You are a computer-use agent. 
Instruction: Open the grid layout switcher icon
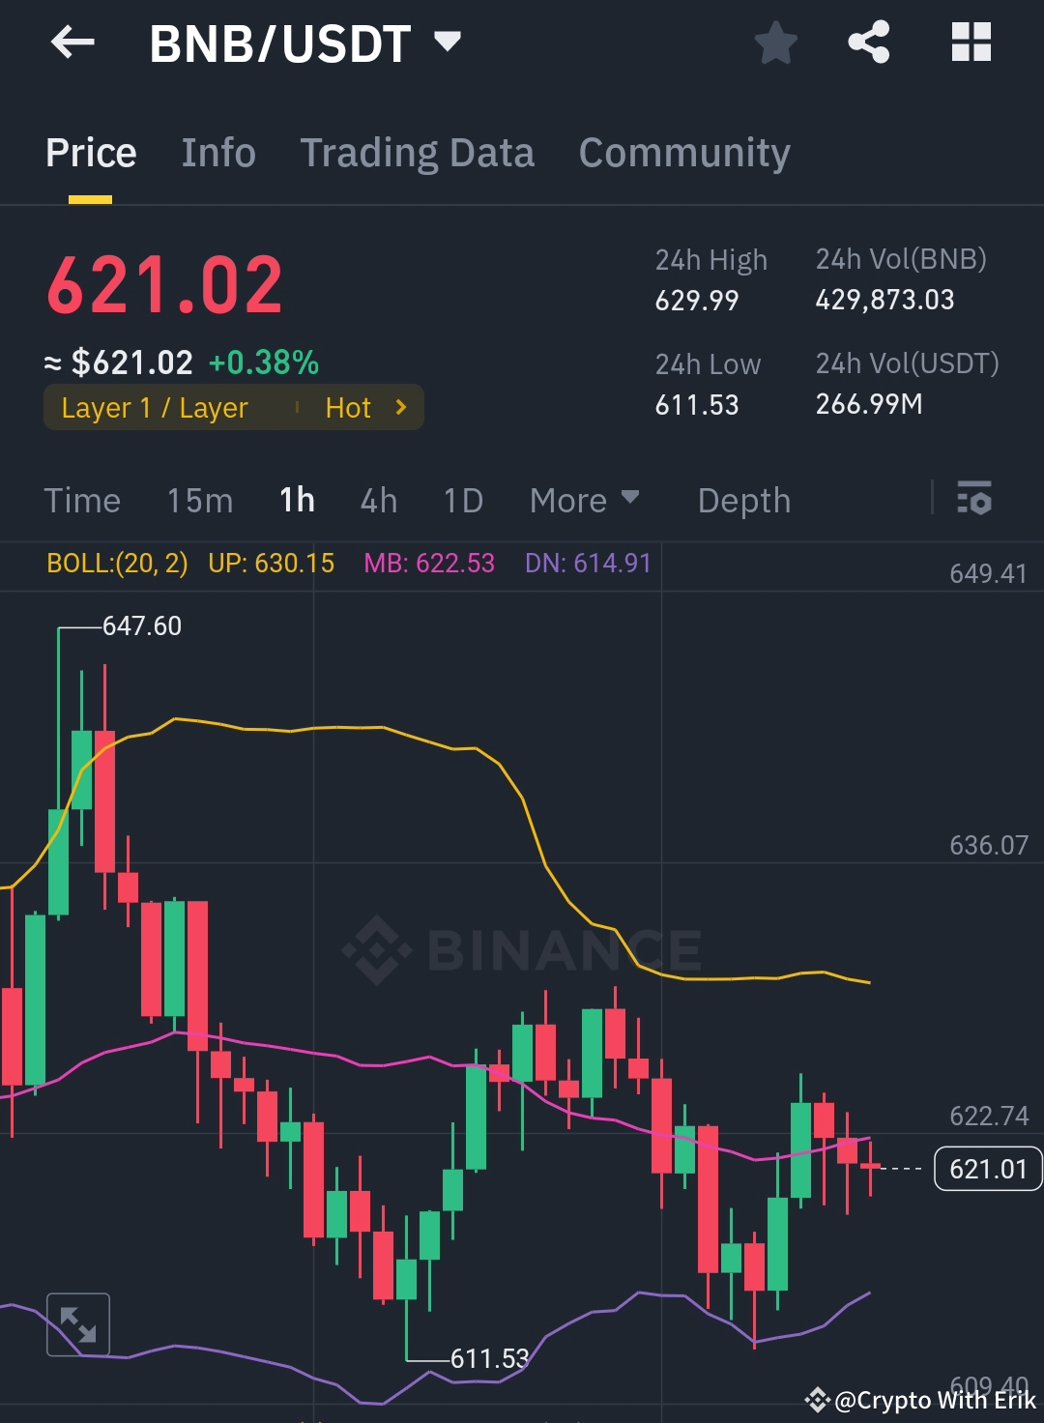click(971, 42)
